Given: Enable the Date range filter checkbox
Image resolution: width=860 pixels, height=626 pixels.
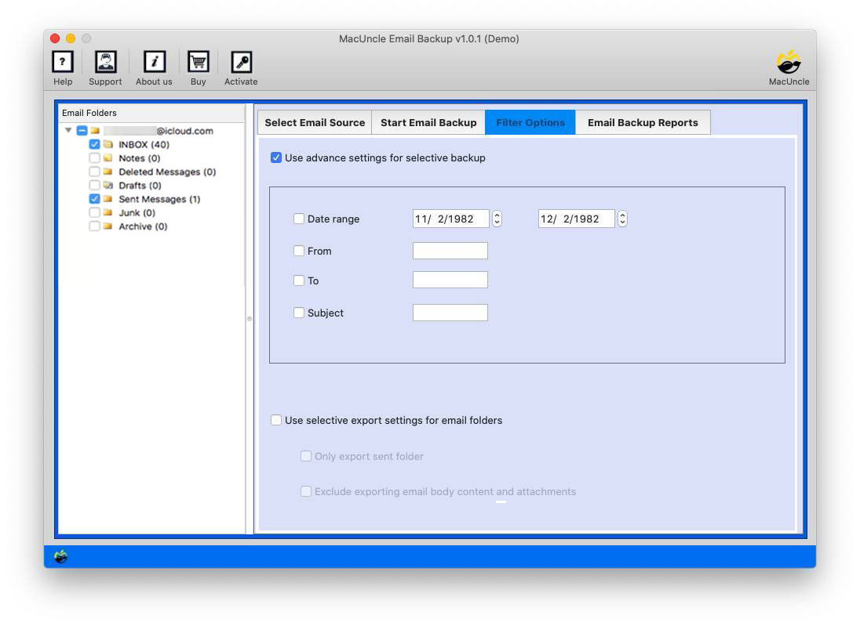Looking at the screenshot, I should [x=299, y=219].
